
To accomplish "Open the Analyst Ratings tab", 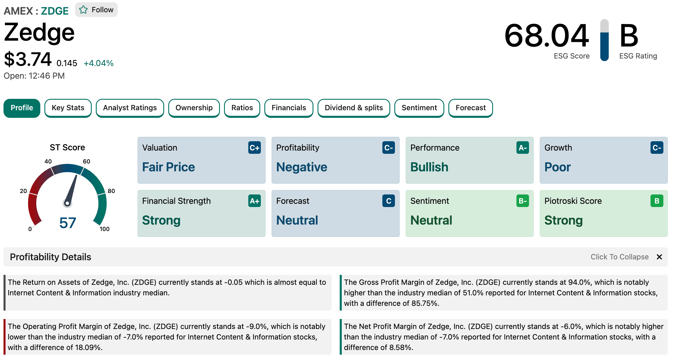I will tap(130, 108).
